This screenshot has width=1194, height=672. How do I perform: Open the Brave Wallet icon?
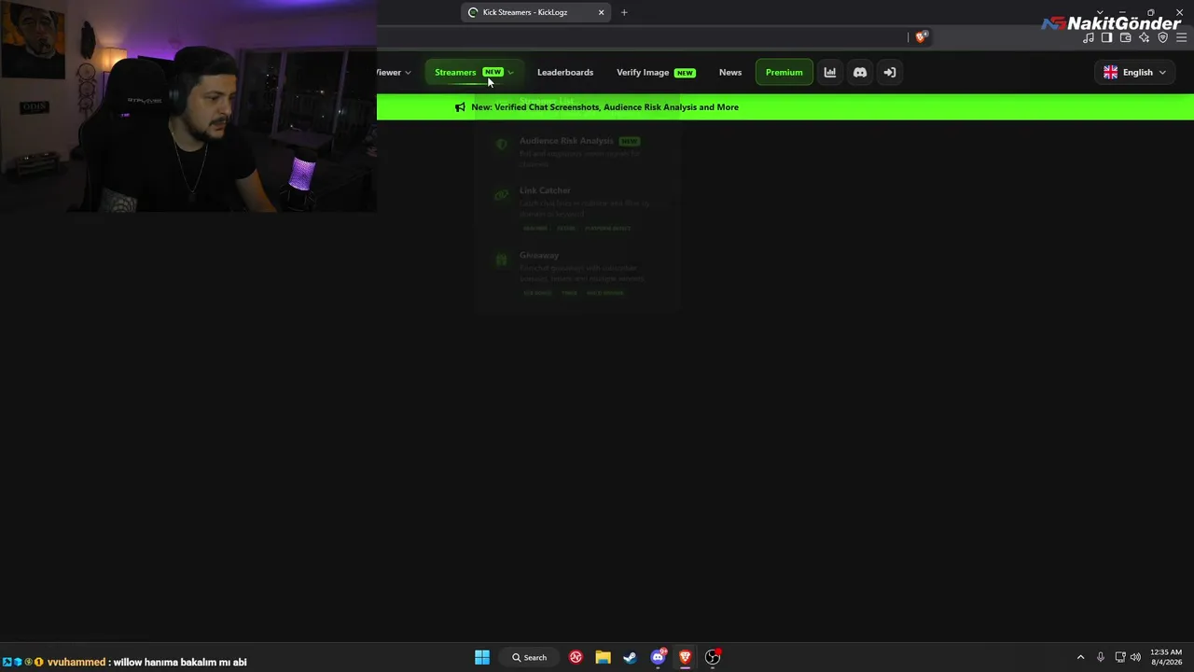[1126, 37]
